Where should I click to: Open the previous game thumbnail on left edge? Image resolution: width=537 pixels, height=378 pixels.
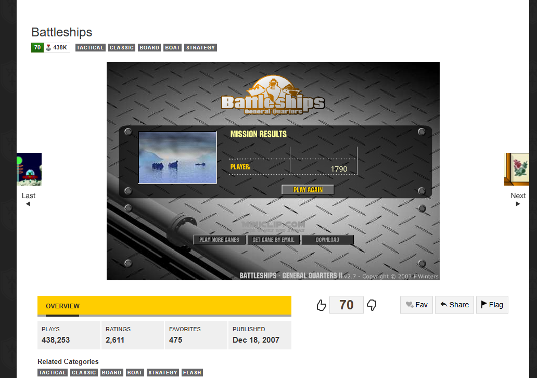29,169
